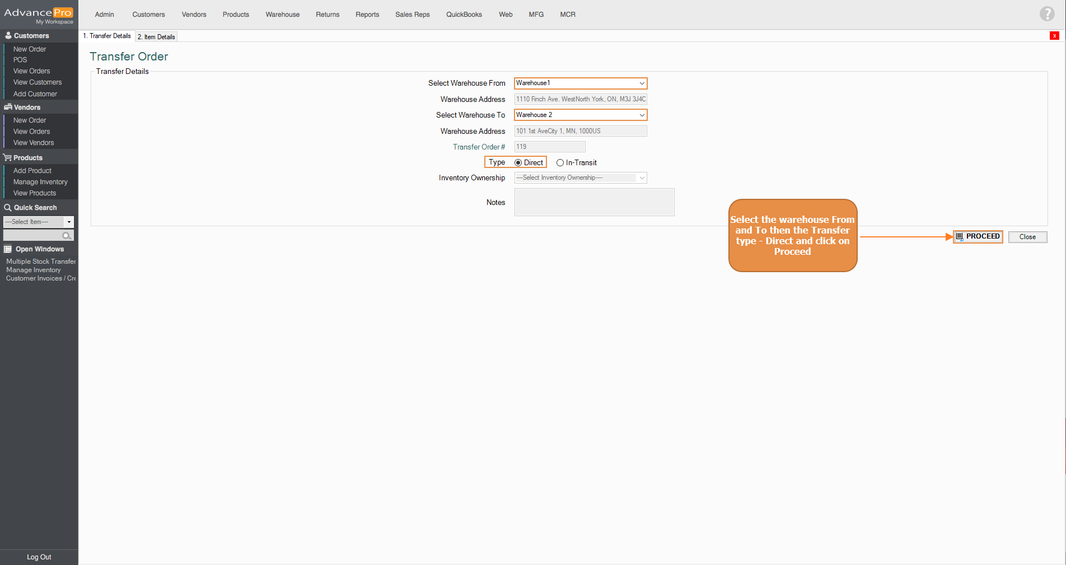
Task: Click the AdvancePro logo
Action: pyautogui.click(x=38, y=15)
